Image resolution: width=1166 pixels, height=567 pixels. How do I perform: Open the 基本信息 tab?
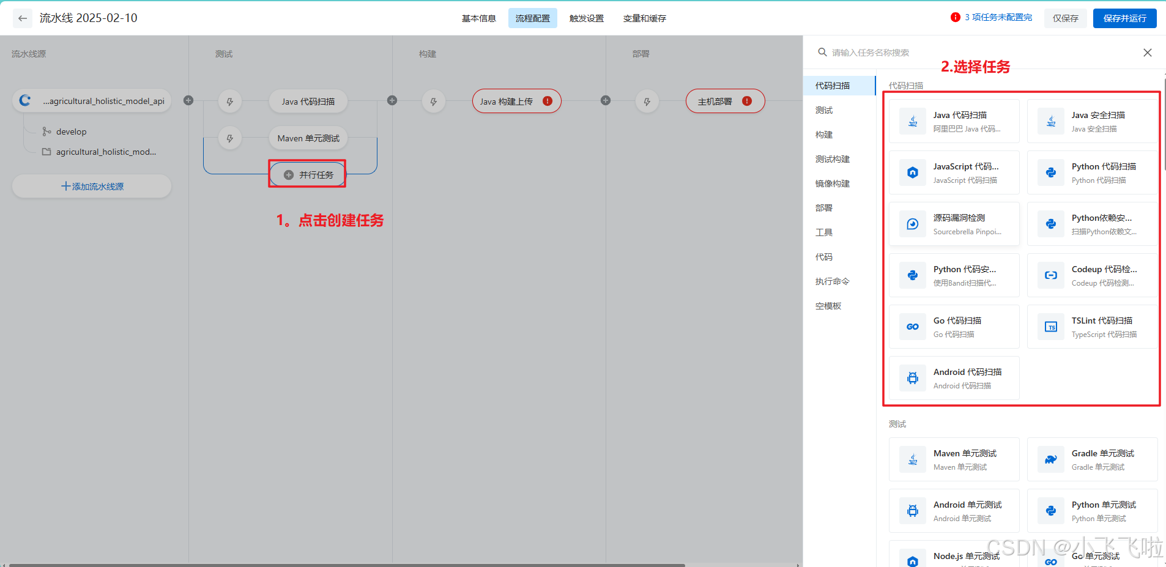tap(478, 18)
